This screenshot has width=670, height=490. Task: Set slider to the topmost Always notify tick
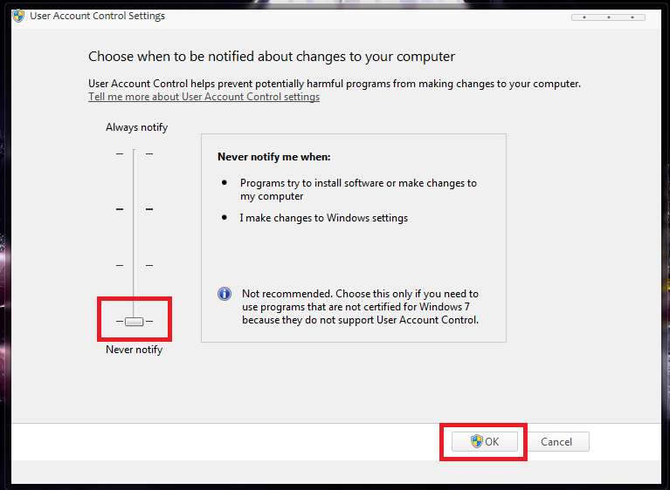tap(134, 154)
